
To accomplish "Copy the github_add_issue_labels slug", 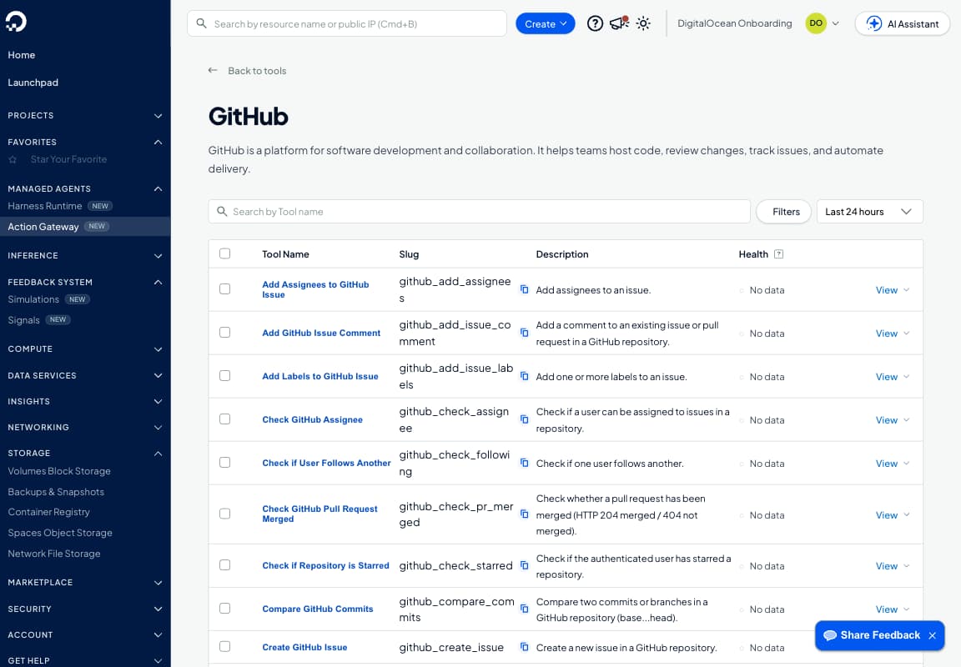I will coord(524,376).
